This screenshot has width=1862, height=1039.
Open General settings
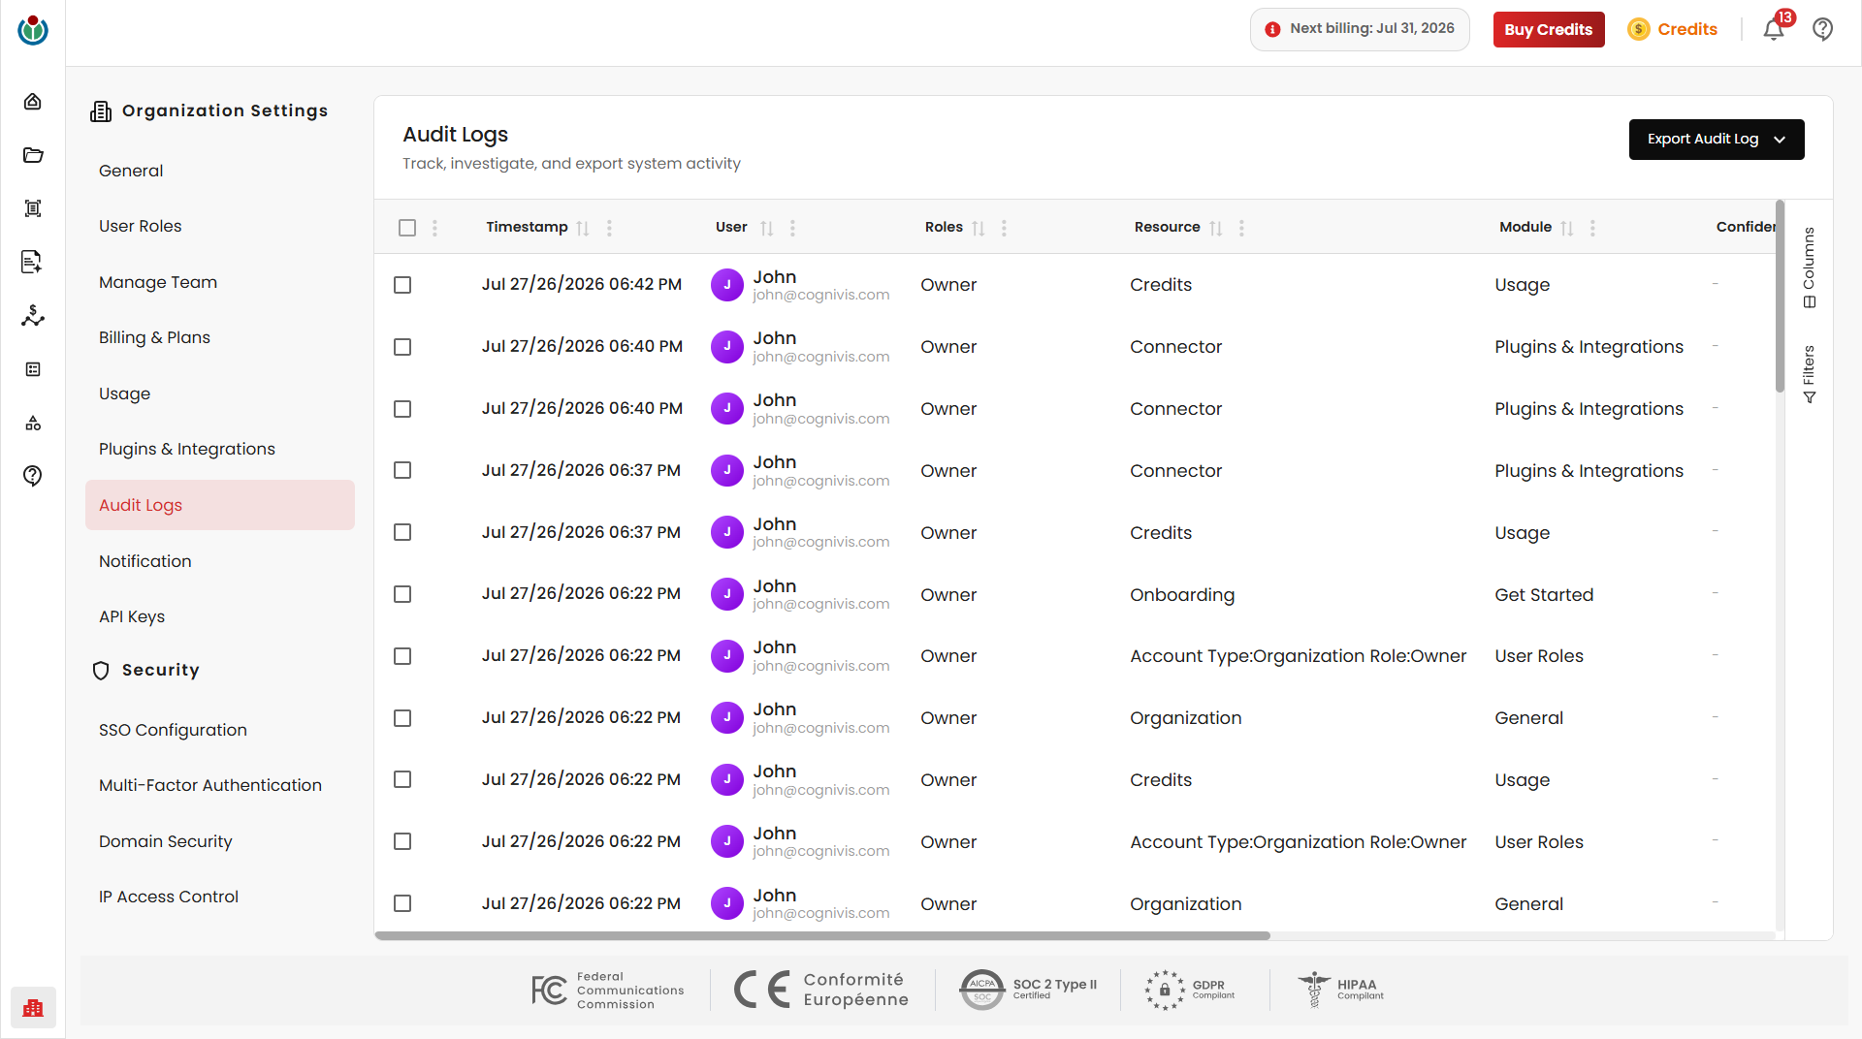coord(131,171)
